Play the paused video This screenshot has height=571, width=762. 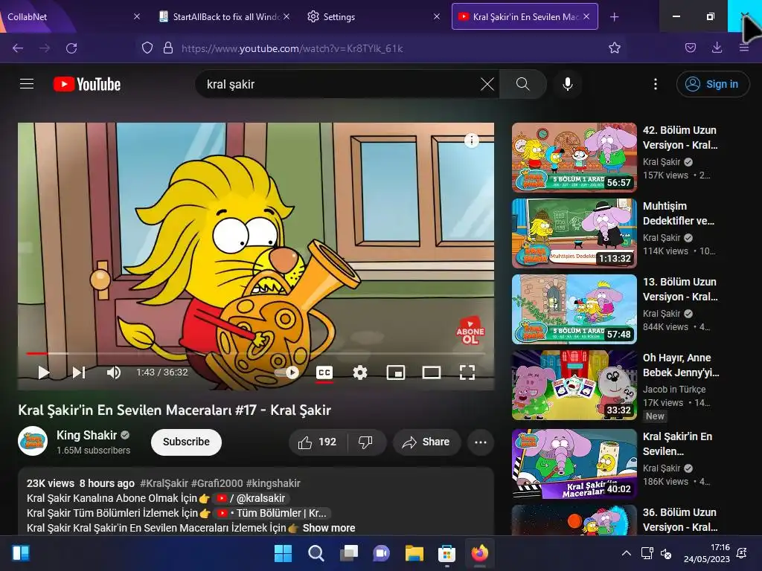coord(44,372)
